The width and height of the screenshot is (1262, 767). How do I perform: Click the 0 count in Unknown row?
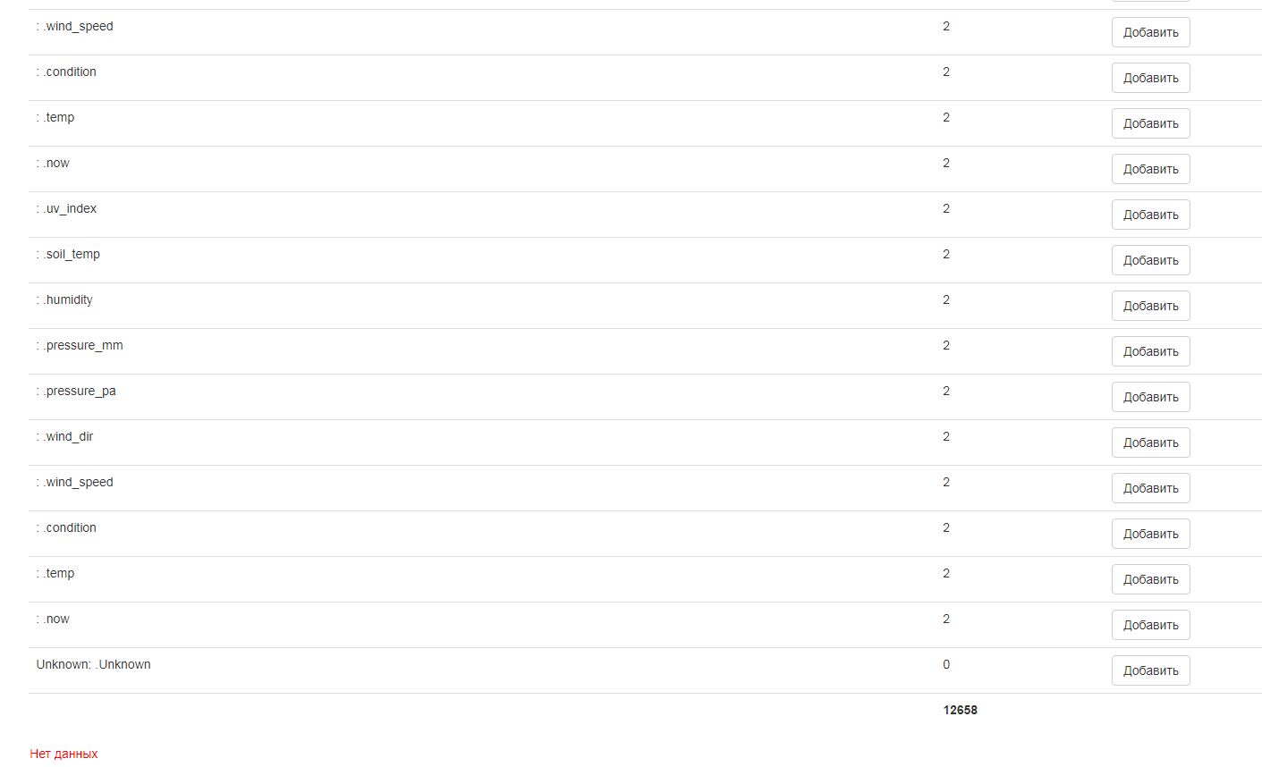point(946,664)
